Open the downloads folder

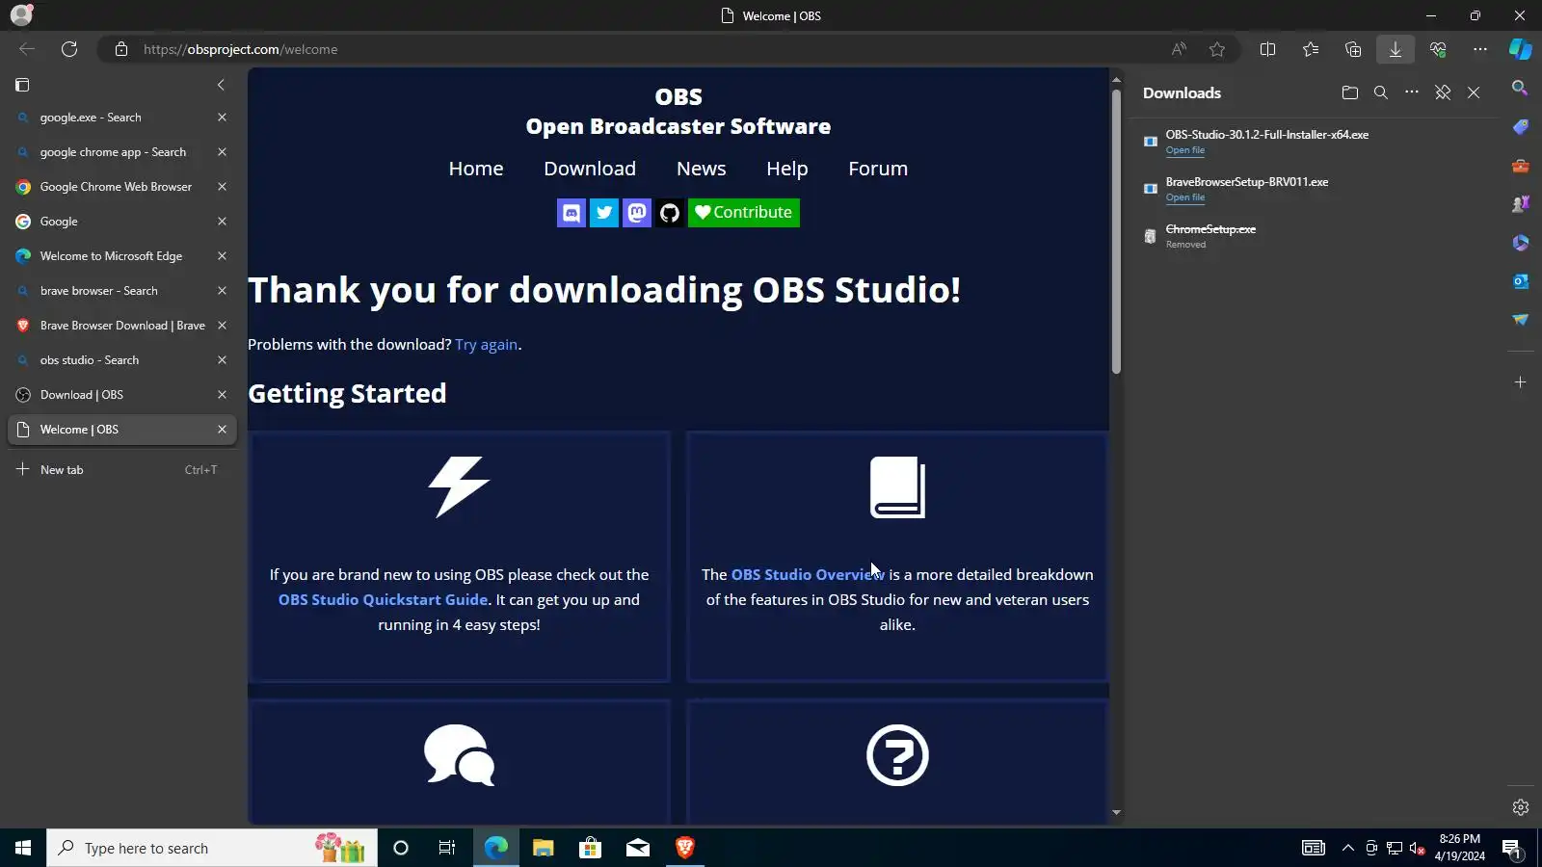pos(1350,92)
